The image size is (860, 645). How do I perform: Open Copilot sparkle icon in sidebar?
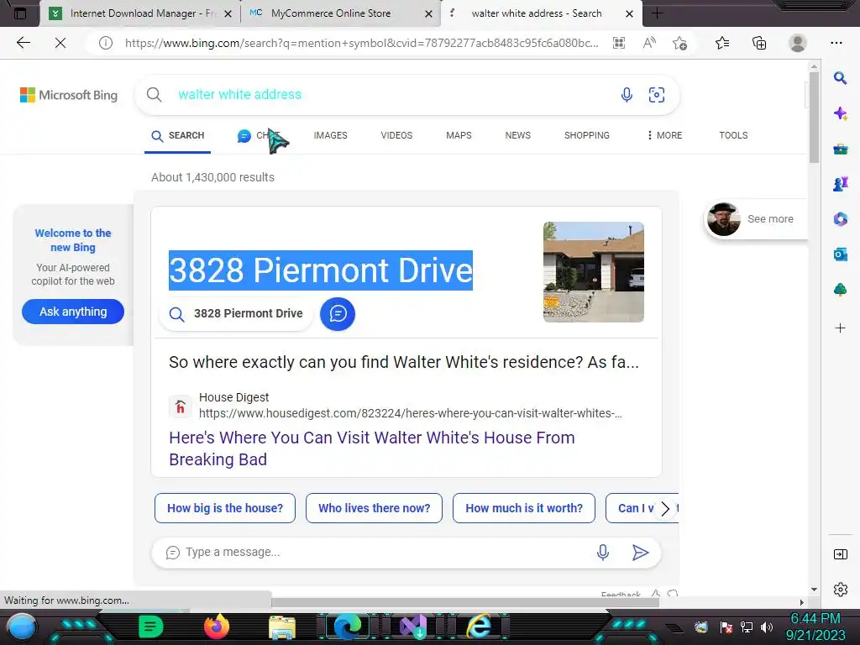[840, 113]
